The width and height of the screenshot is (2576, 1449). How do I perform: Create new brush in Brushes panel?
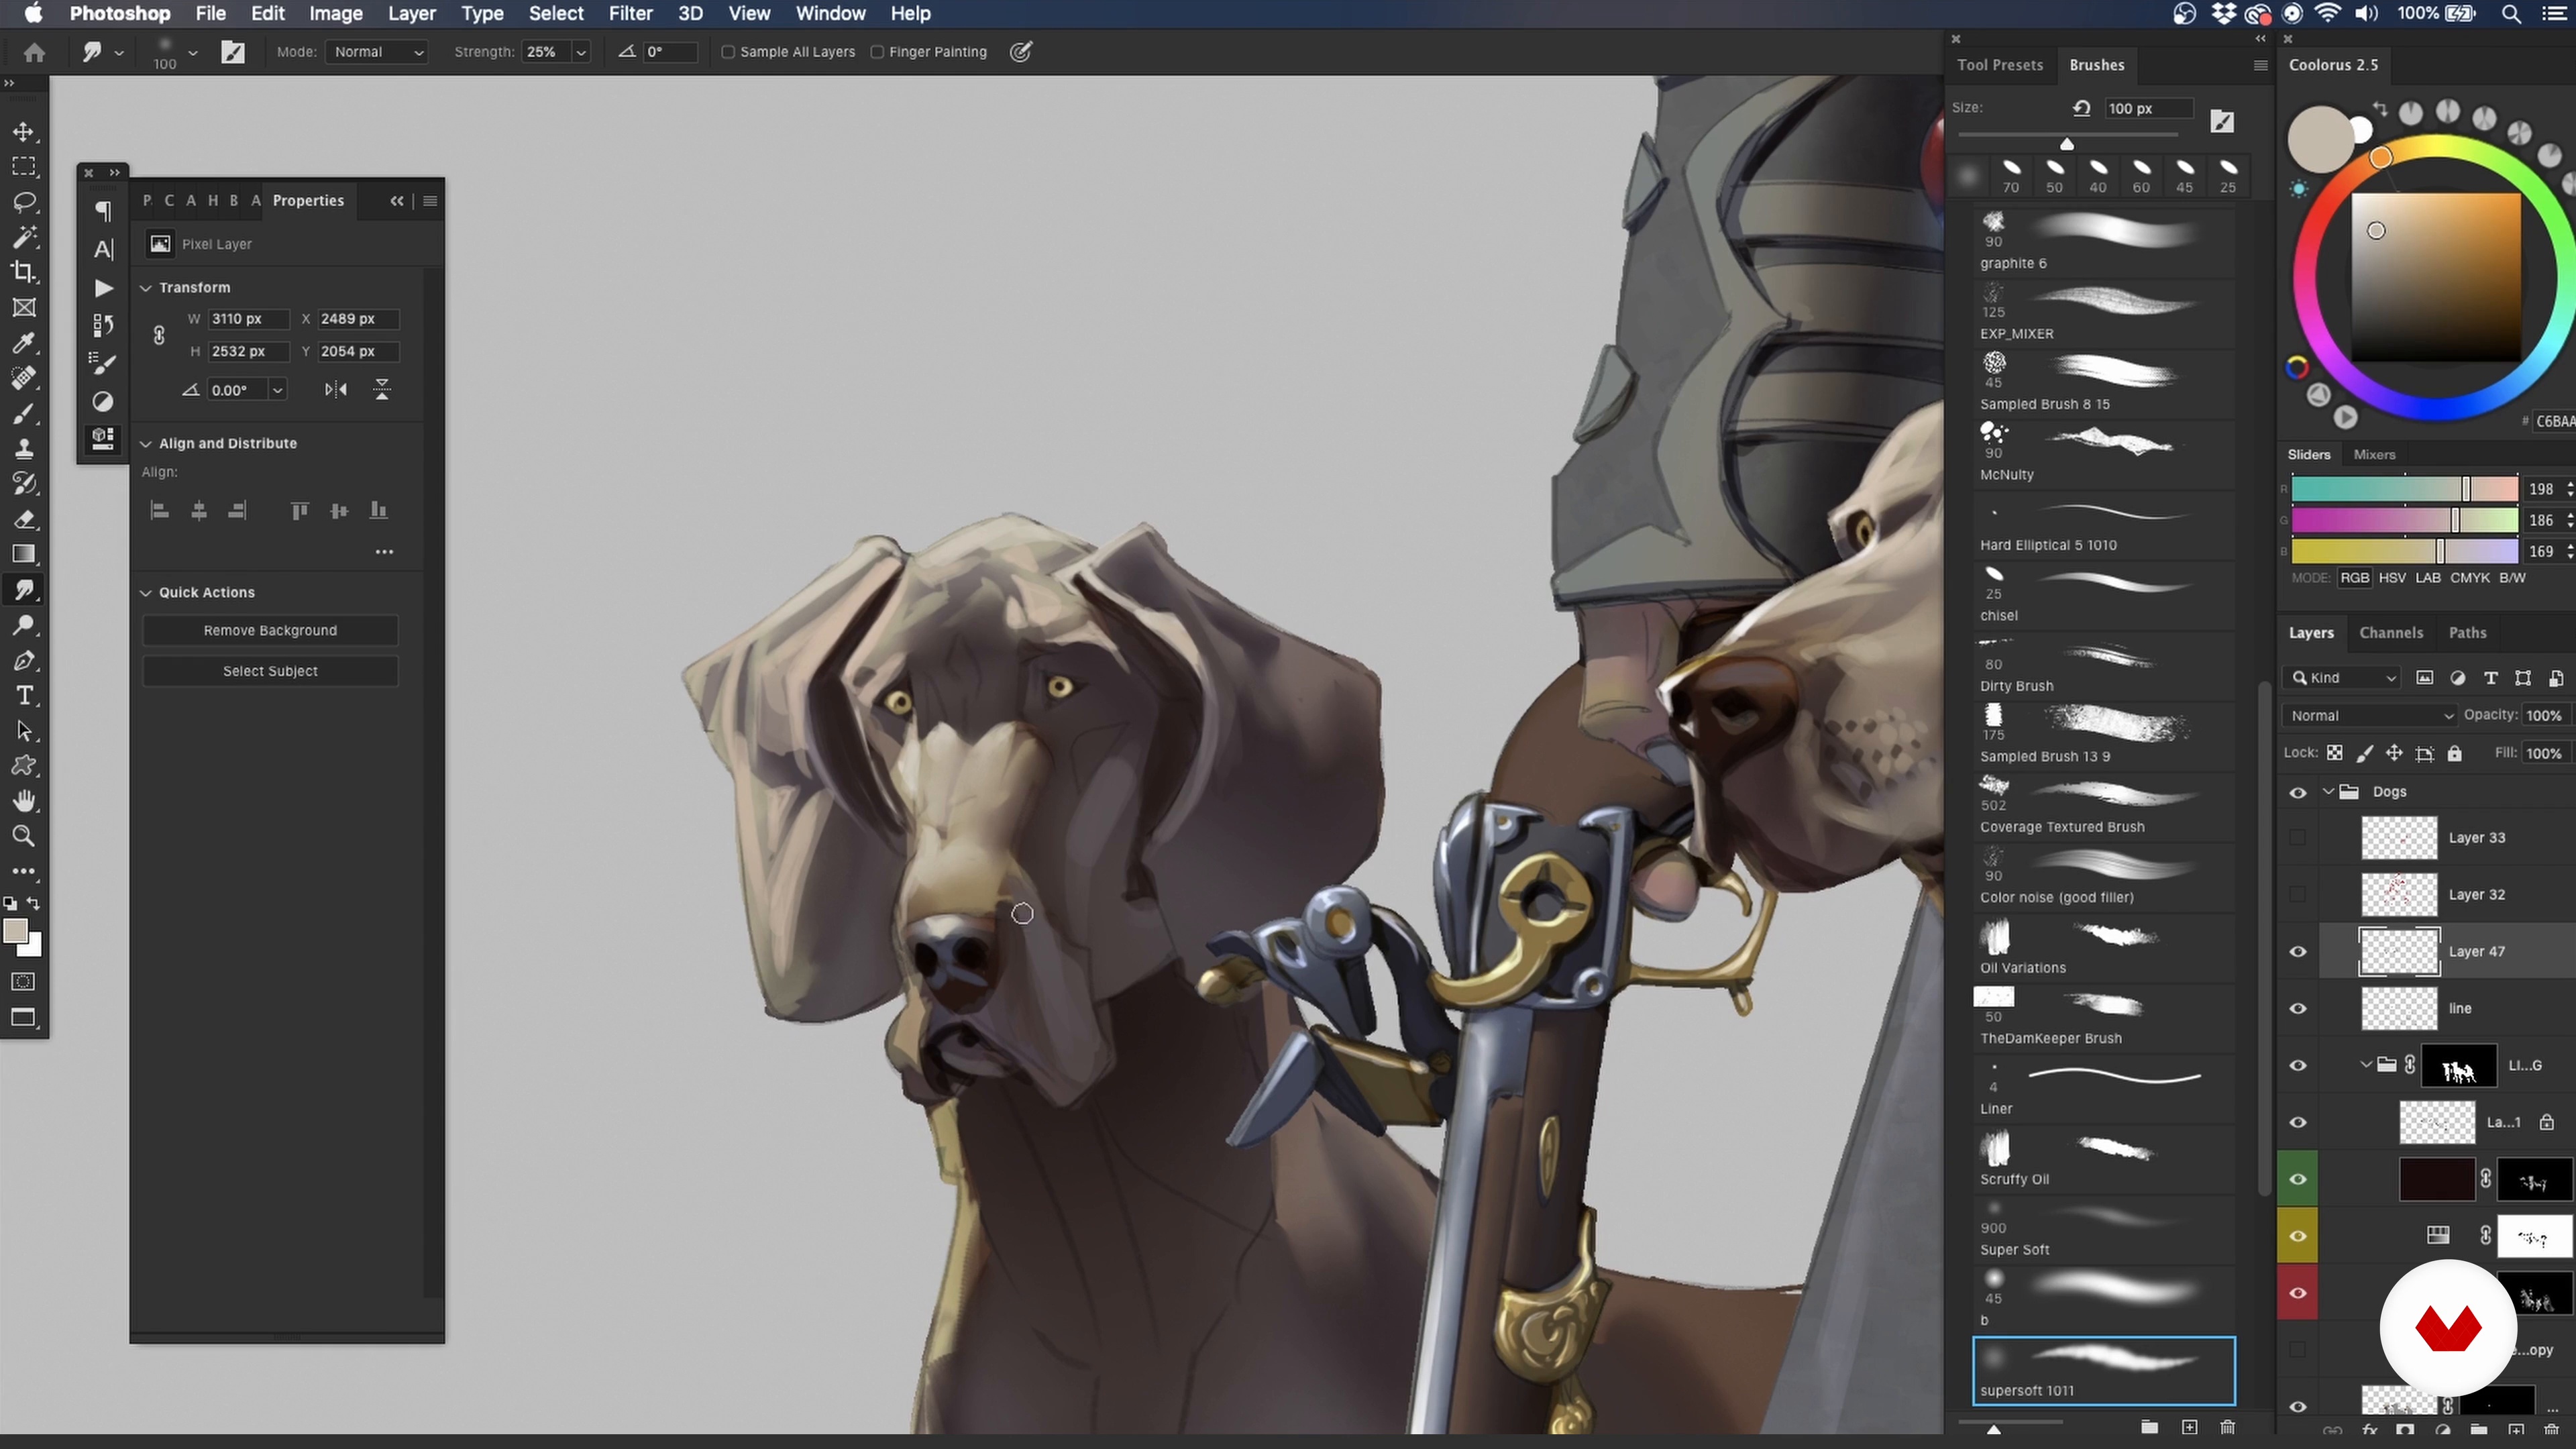click(2189, 1427)
